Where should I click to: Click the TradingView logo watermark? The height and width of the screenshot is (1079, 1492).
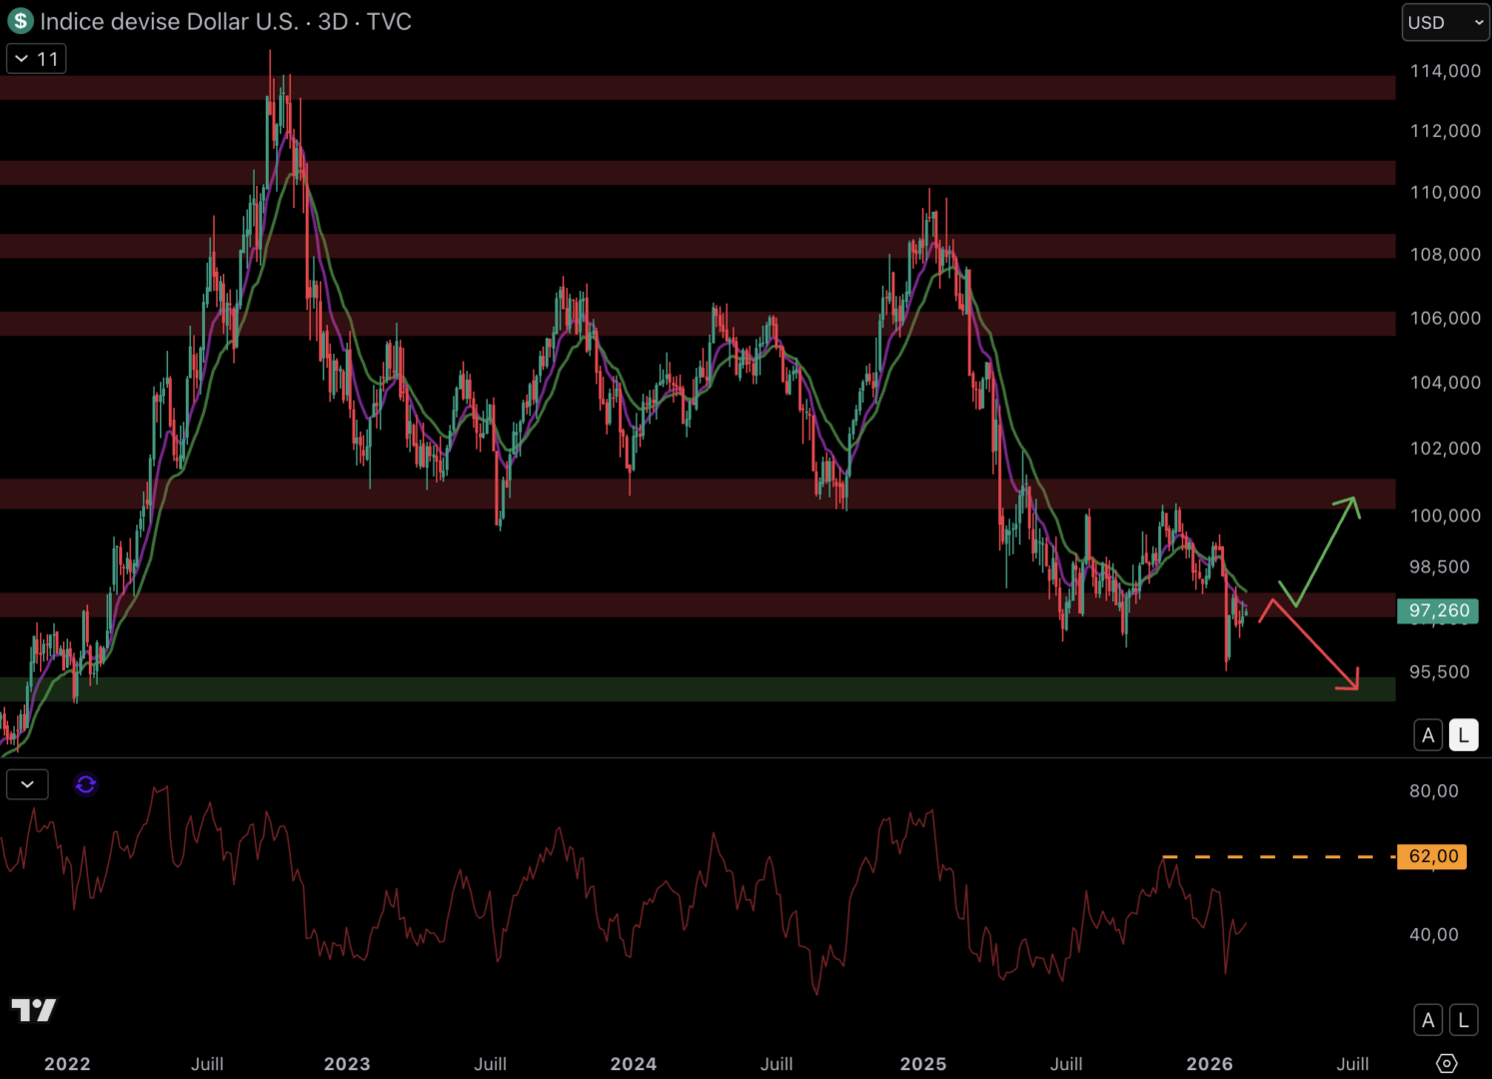click(34, 1010)
